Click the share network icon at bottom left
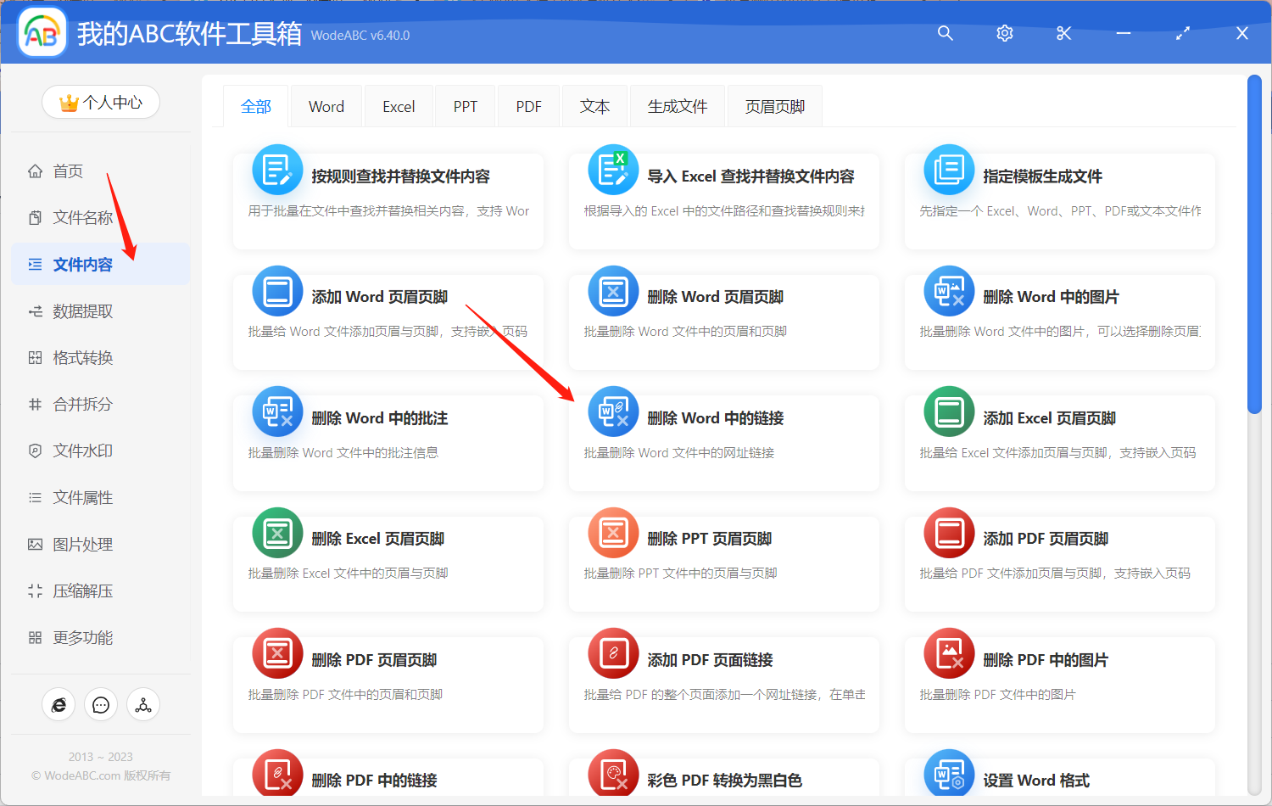Viewport: 1272px width, 806px height. coord(142,704)
